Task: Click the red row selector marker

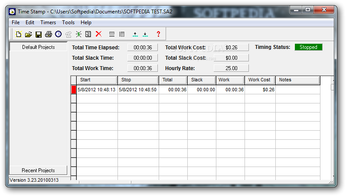Action: tap(74, 90)
